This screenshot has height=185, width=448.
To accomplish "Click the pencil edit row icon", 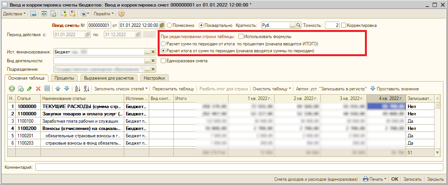I will point(29,89).
